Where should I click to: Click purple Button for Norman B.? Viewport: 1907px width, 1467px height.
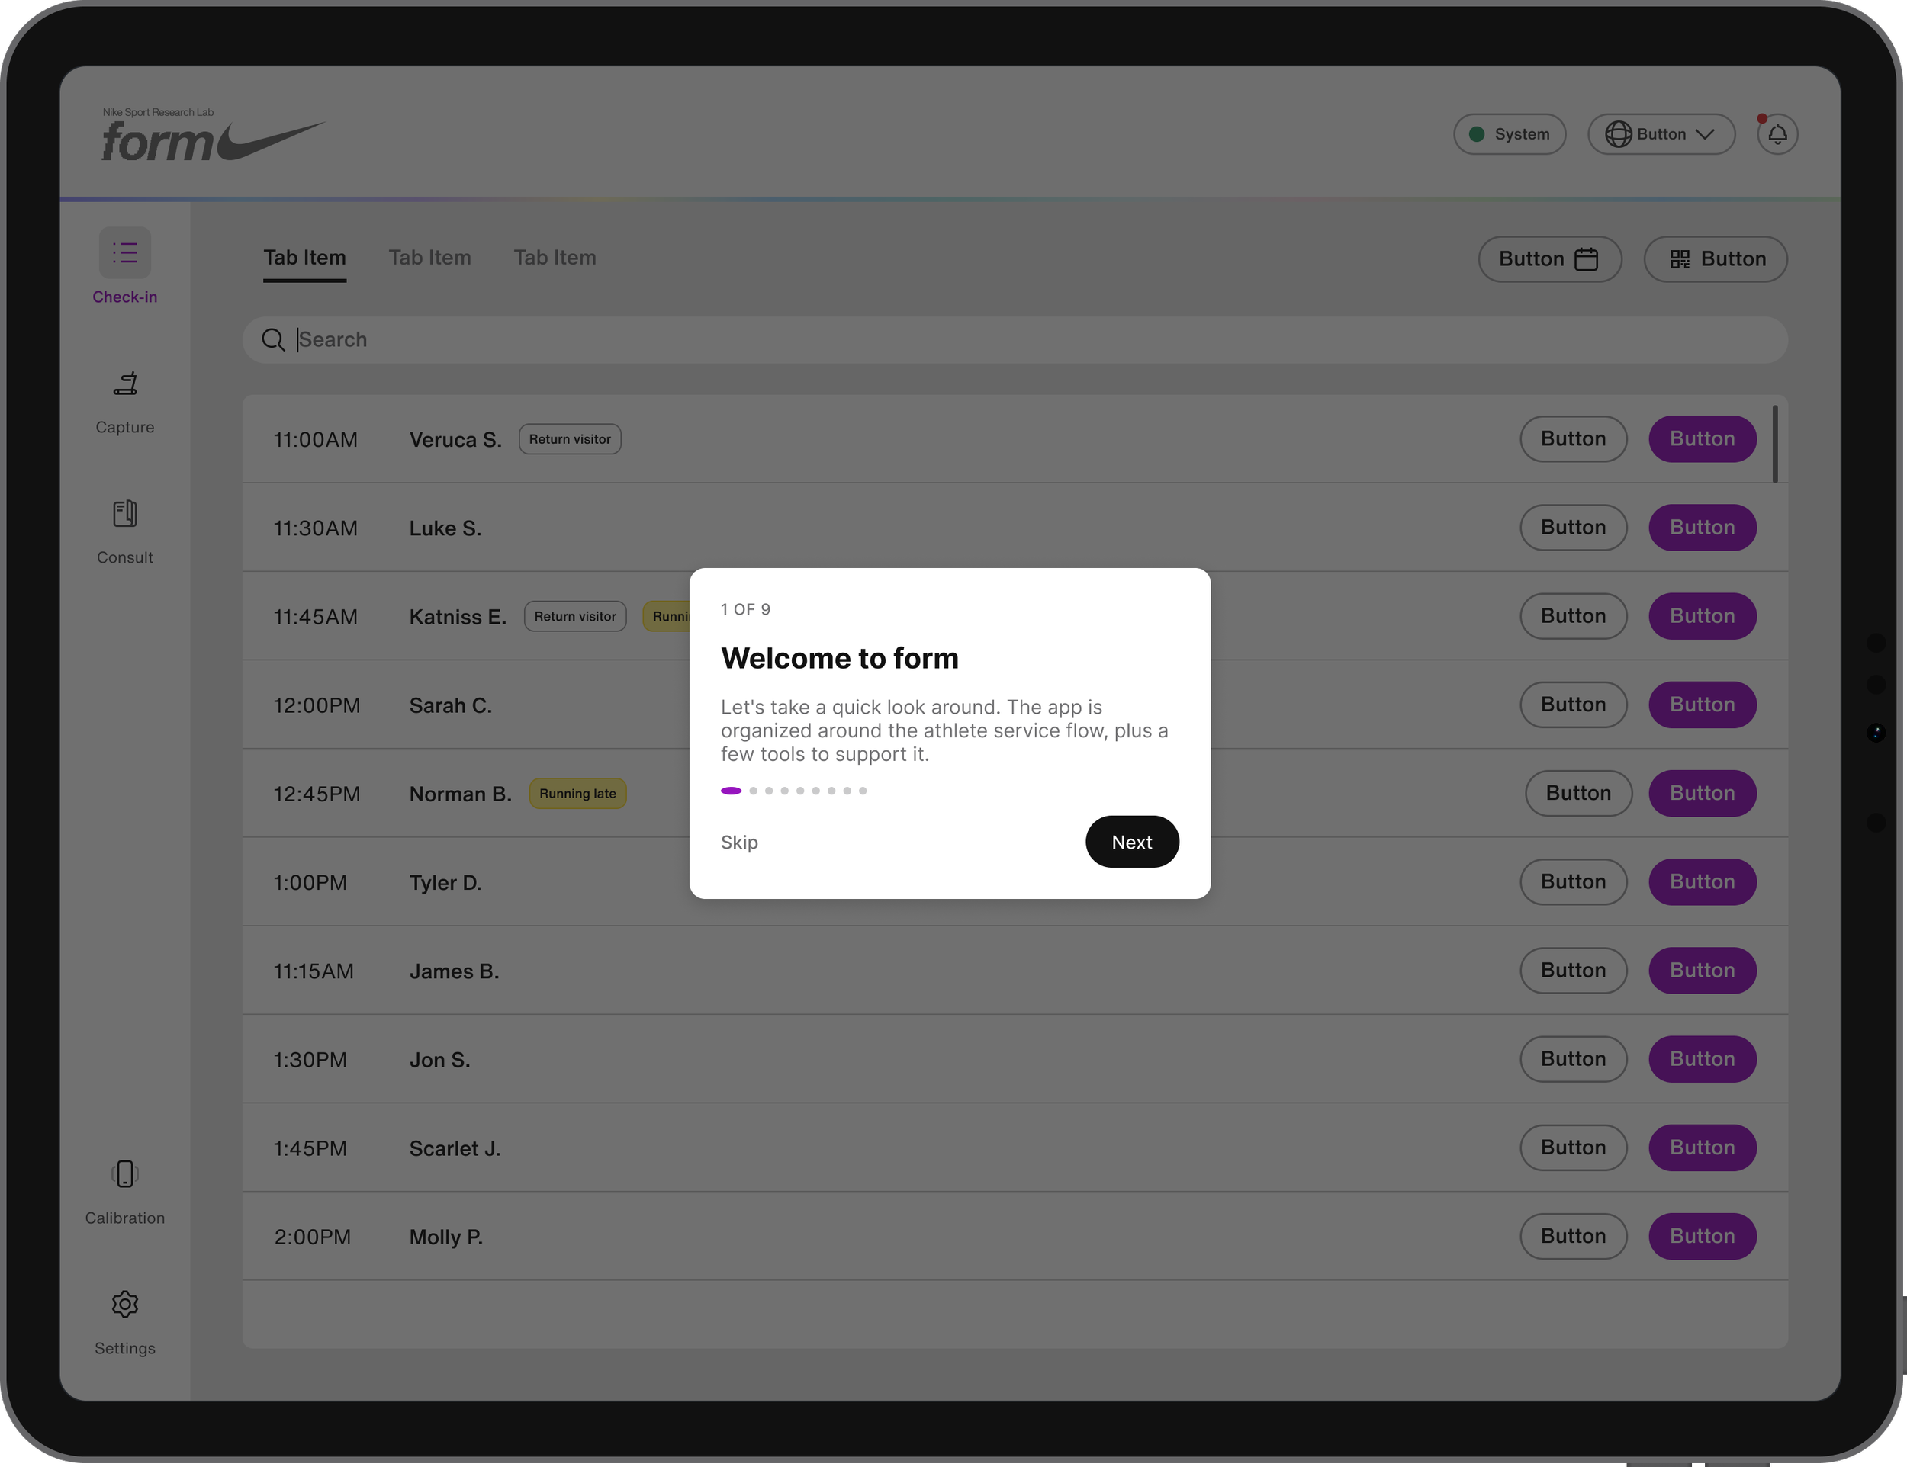1702,793
